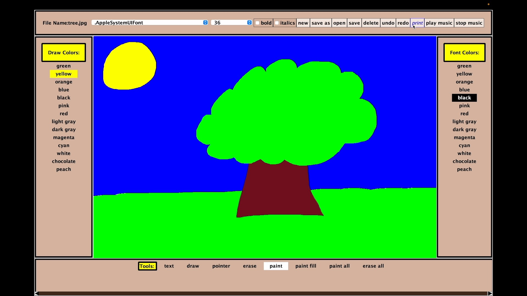The image size is (527, 296).
Task: Choose the paint all tool
Action: coord(339,266)
